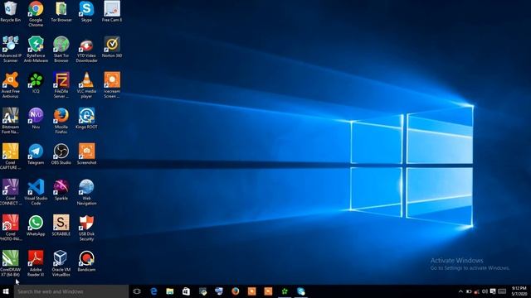
Task: Select the VLC media player icon
Action: pyautogui.click(x=86, y=84)
